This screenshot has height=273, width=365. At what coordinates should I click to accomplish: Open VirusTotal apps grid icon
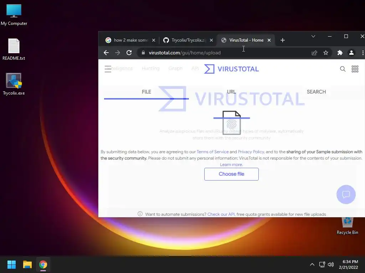355,69
